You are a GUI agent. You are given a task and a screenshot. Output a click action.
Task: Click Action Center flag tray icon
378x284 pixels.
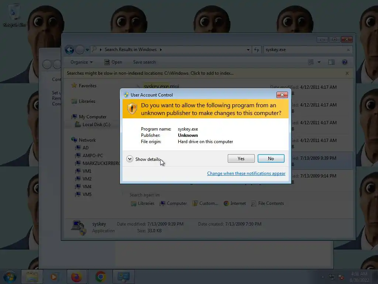[341, 277]
